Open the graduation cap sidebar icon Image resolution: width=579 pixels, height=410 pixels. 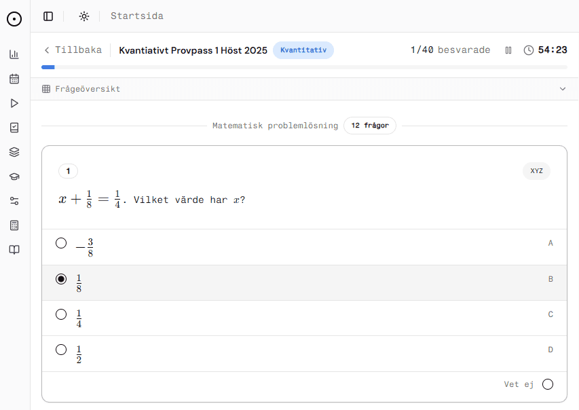coord(14,176)
